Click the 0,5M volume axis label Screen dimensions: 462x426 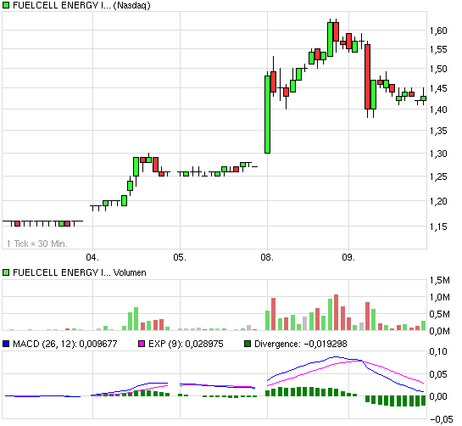(440, 315)
